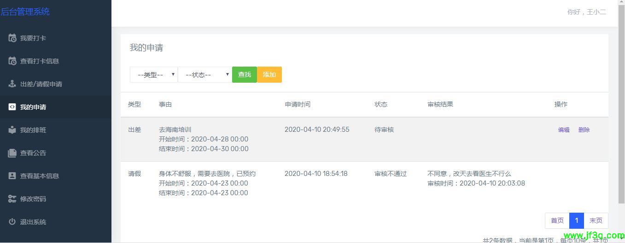This screenshot has height=243, width=625.
Task: Click the calendar icon beside 查看打卡信息
Action: (12, 61)
